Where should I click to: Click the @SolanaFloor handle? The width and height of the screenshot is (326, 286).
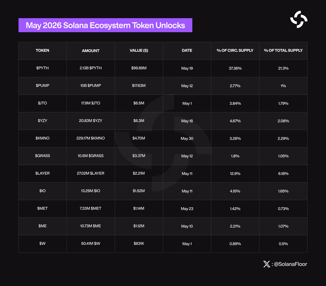290,264
